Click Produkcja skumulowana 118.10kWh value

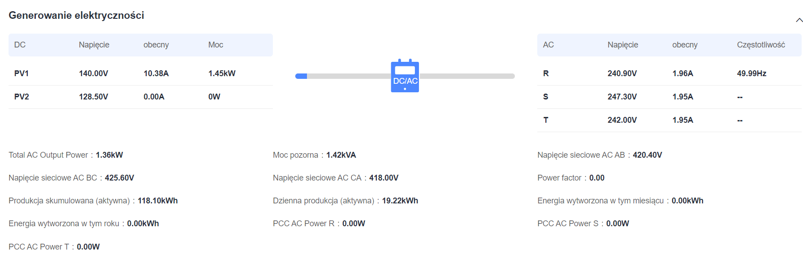click(x=158, y=201)
